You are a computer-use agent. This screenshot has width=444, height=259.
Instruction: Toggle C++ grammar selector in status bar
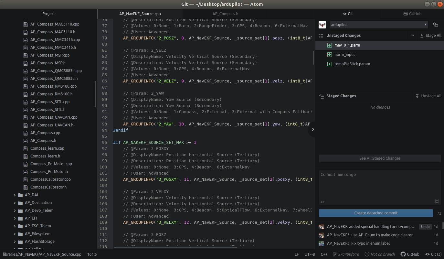[x=324, y=254]
